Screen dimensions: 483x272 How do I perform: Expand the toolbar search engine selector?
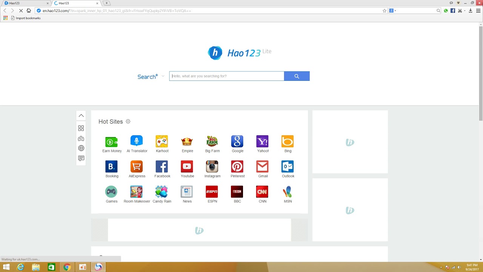[393, 11]
